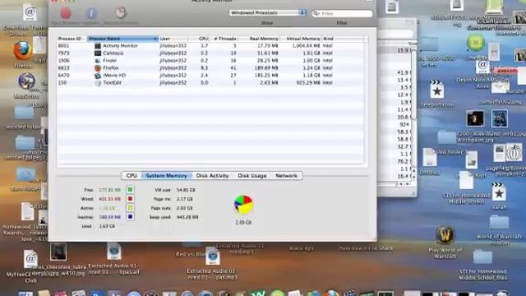Select the STI for Homewood Middle School_files folder

[482, 257]
